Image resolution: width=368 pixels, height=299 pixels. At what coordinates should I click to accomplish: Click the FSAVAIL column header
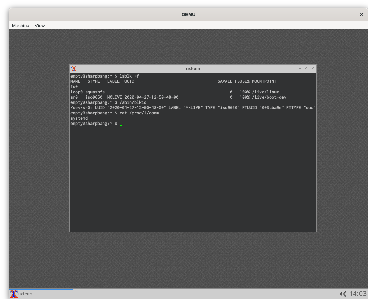[x=224, y=81]
